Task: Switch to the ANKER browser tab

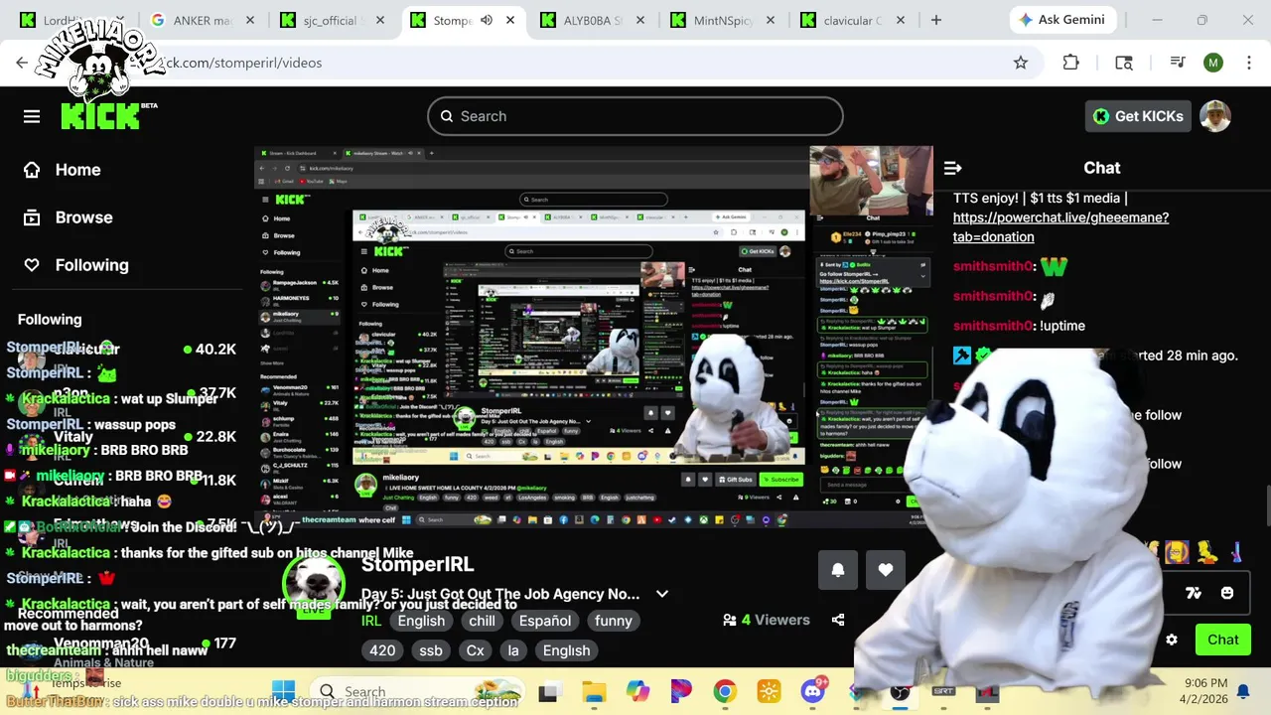Action: [x=205, y=20]
